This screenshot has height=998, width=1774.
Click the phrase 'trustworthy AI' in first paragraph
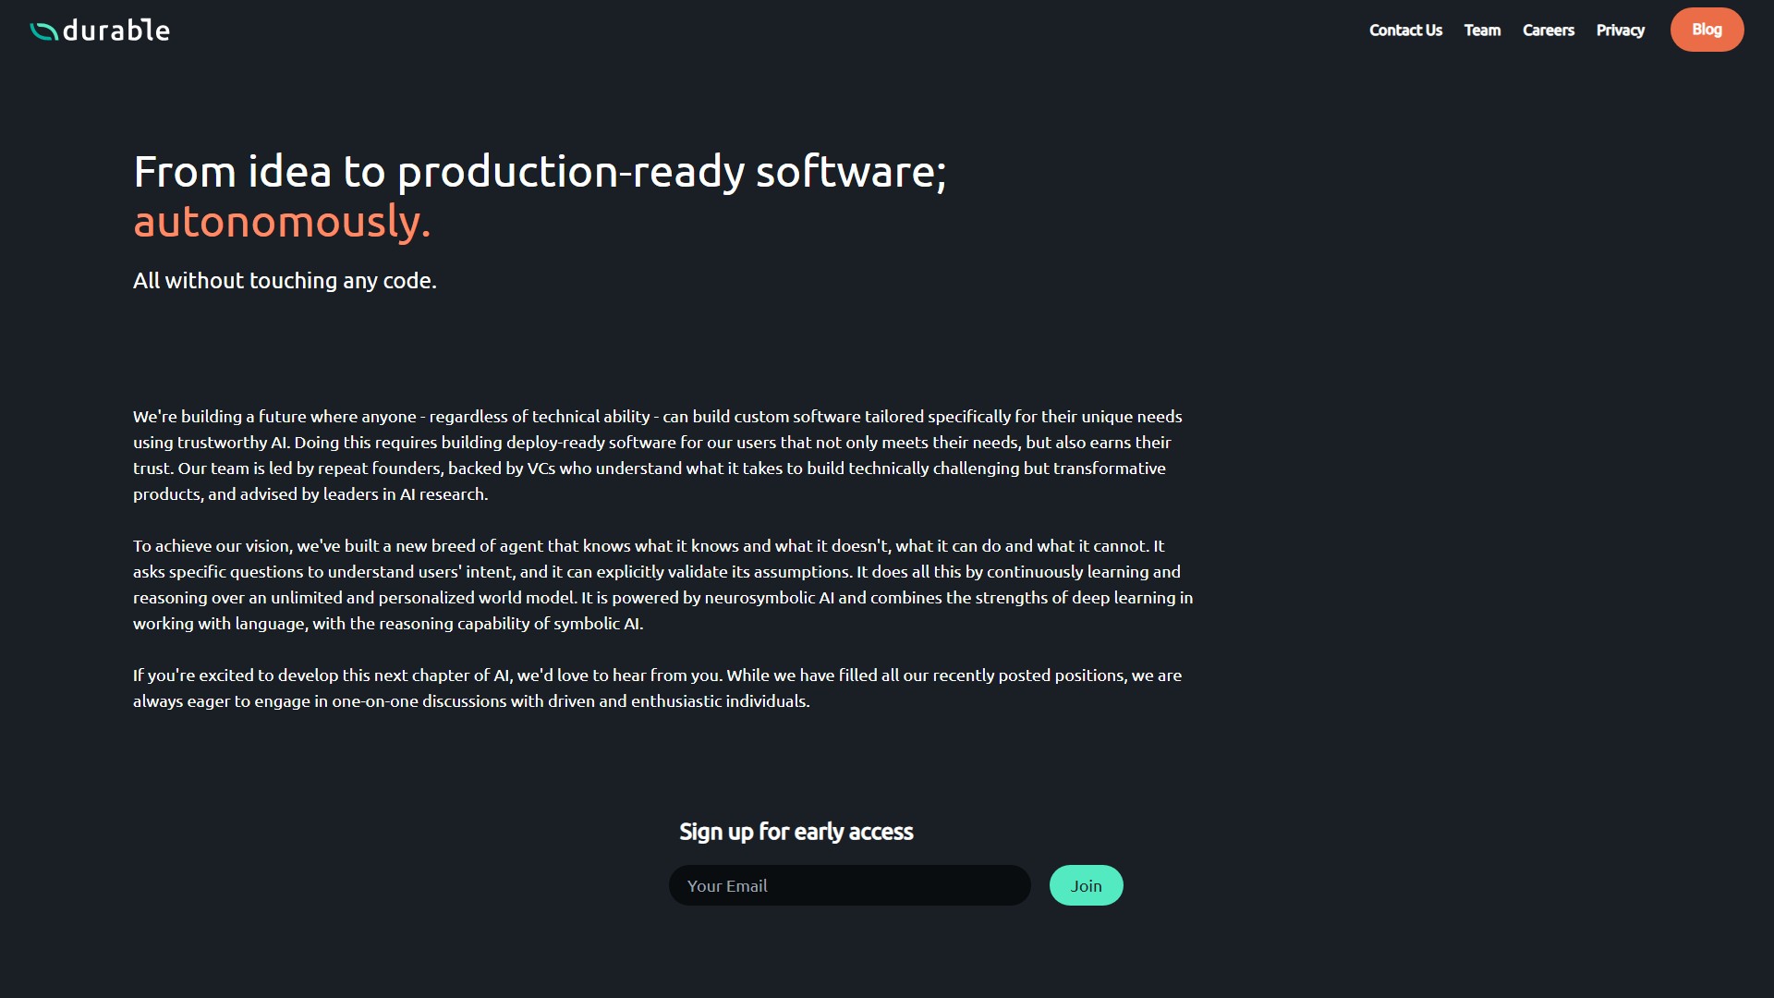pos(233,443)
